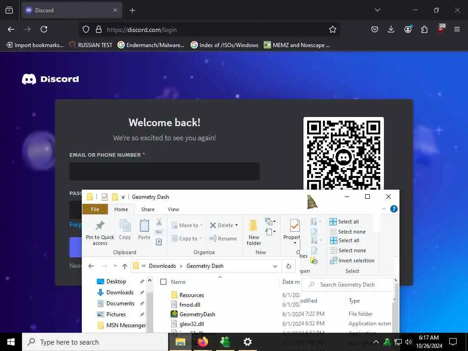This screenshot has height=351, width=468.
Task: Open the Firefox downloads arrow icon
Action: click(x=391, y=29)
